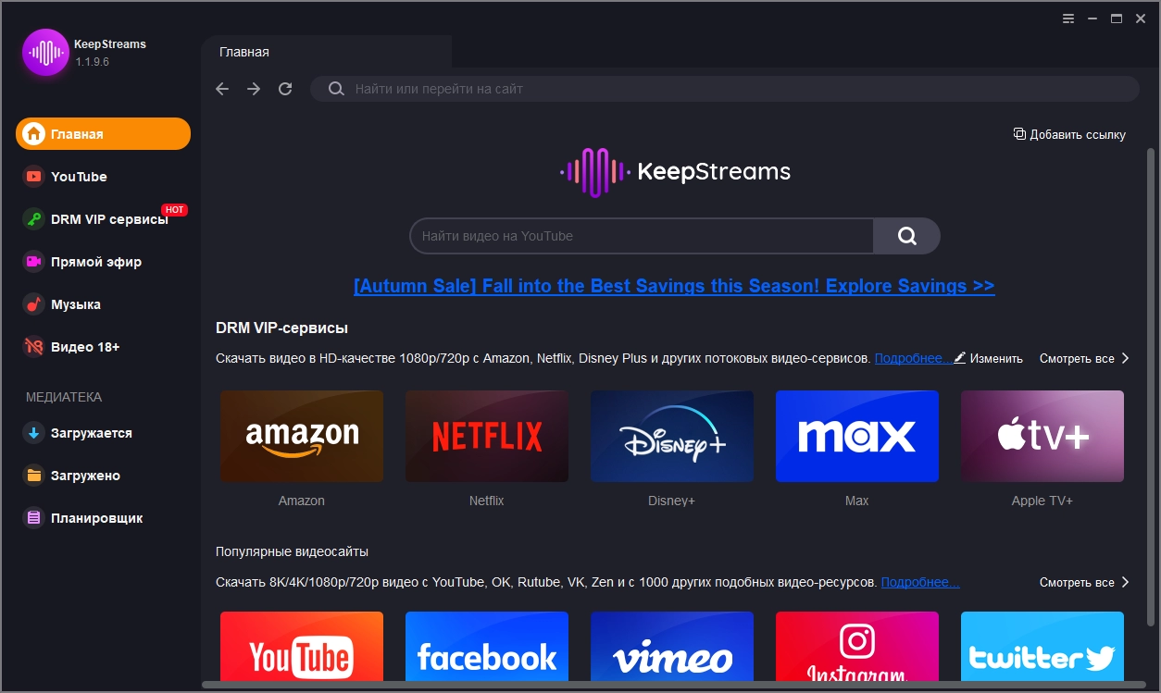The width and height of the screenshot is (1161, 693).
Task: Click Смотреть все for Популярные видеосайты
Action: 1084,582
